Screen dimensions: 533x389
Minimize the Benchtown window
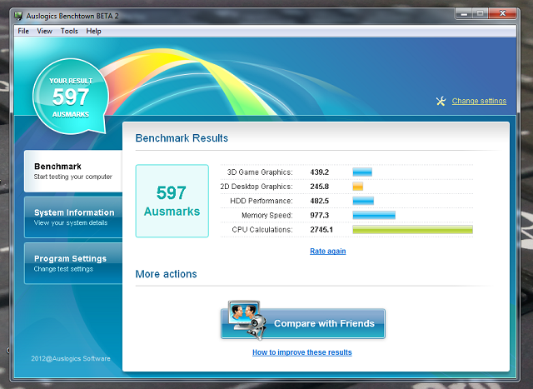pos(464,13)
